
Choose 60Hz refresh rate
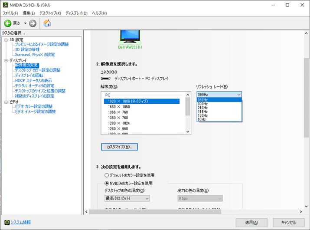pyautogui.click(x=219, y=119)
